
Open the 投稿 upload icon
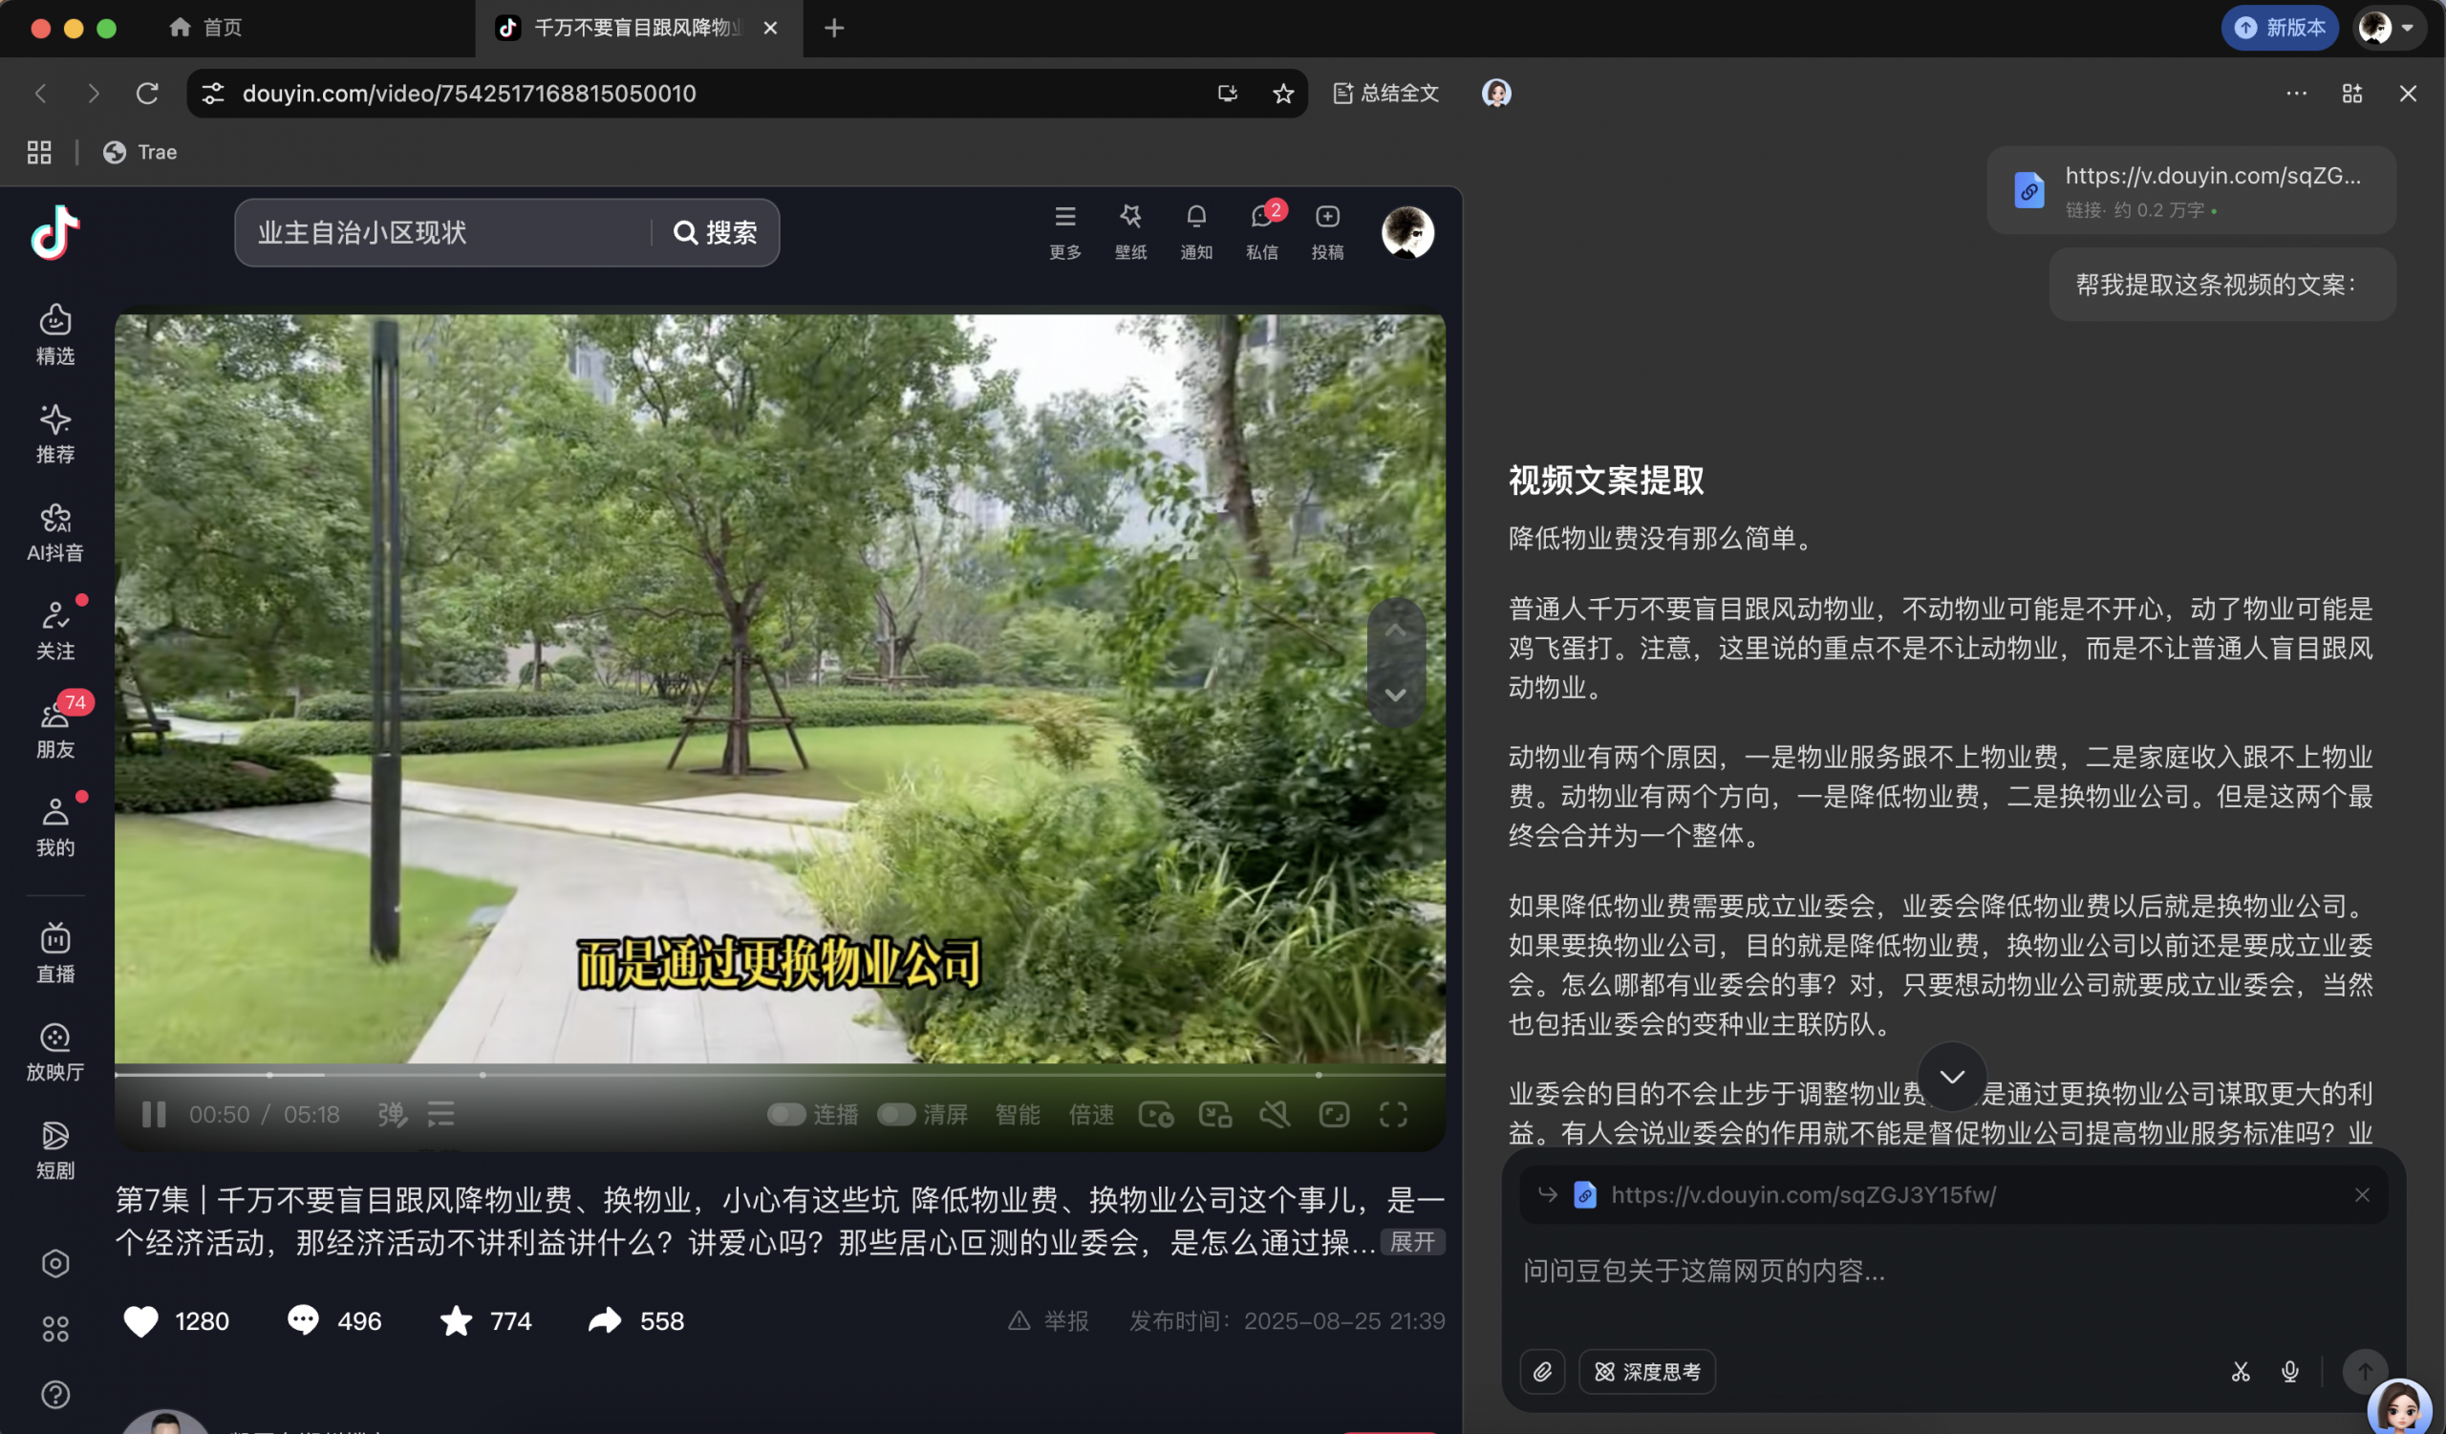pyautogui.click(x=1328, y=231)
